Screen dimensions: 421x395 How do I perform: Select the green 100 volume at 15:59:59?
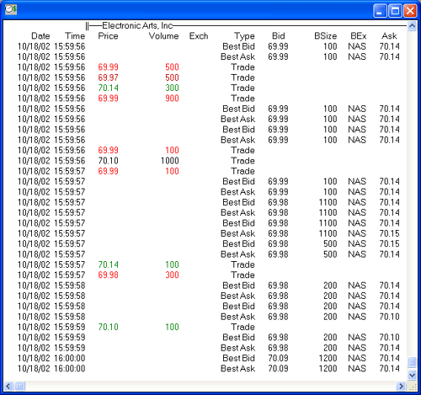click(x=172, y=327)
